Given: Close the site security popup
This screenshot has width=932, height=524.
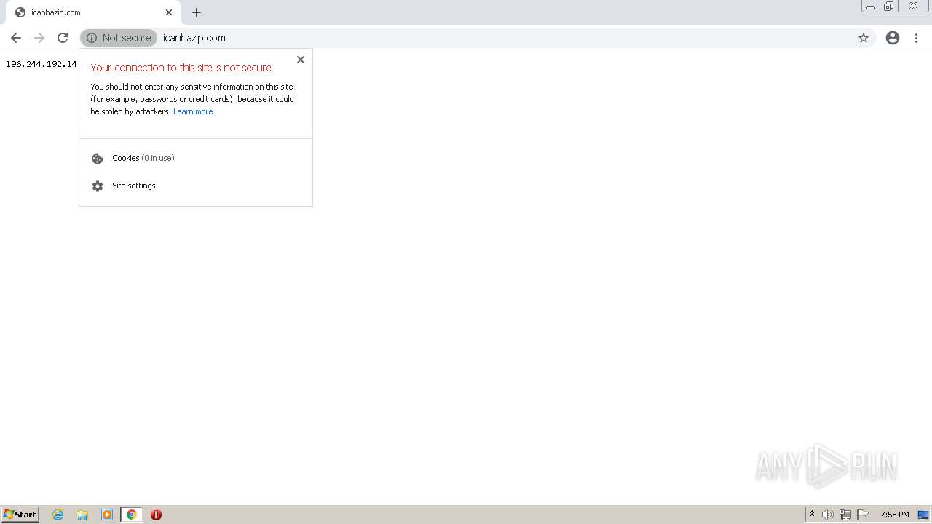Looking at the screenshot, I should click(x=301, y=60).
